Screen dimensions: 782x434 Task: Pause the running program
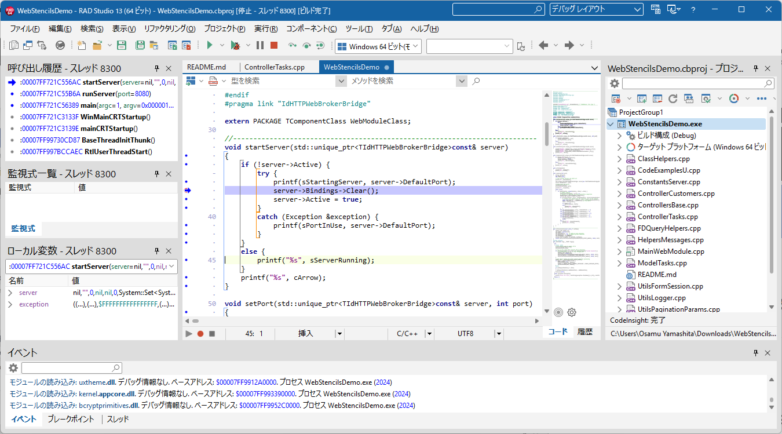point(260,45)
